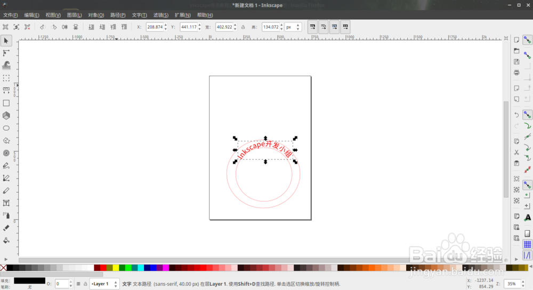Select the Selector arrow tool

(x=6, y=41)
